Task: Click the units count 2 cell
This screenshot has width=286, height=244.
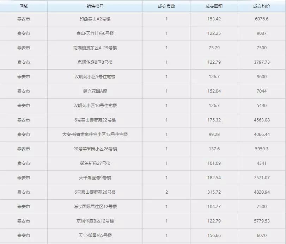Action: [166, 192]
